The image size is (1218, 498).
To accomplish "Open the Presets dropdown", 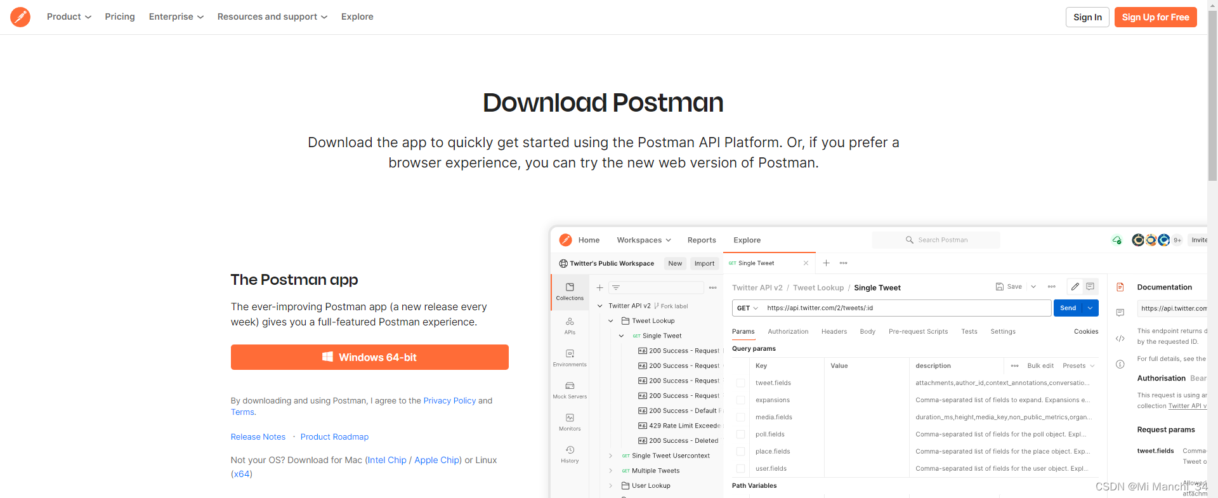I will click(x=1078, y=365).
